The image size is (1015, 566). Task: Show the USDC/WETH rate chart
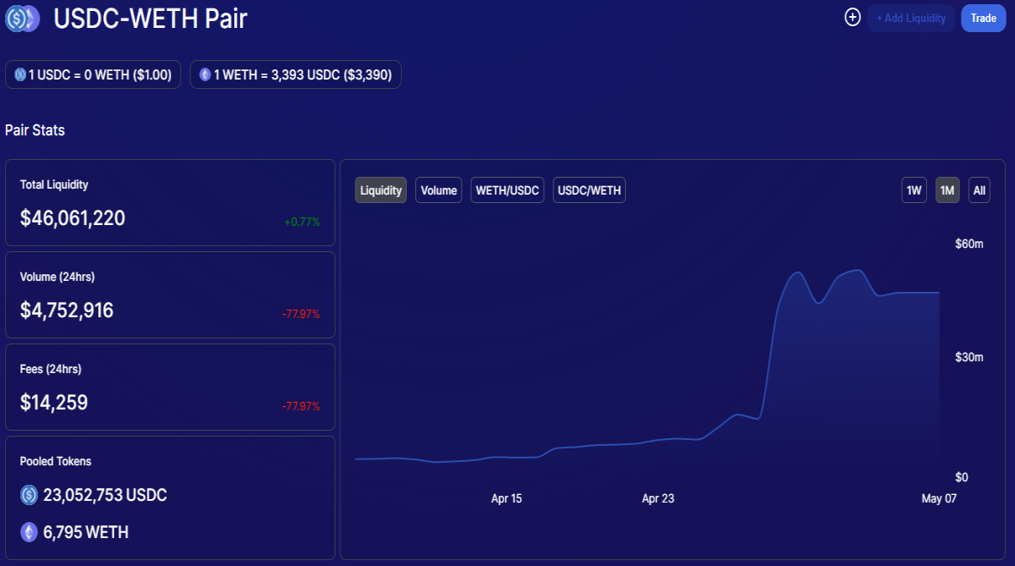coord(590,190)
